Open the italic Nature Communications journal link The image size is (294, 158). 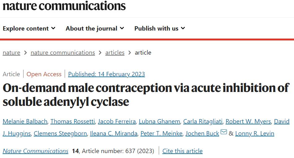36,151
